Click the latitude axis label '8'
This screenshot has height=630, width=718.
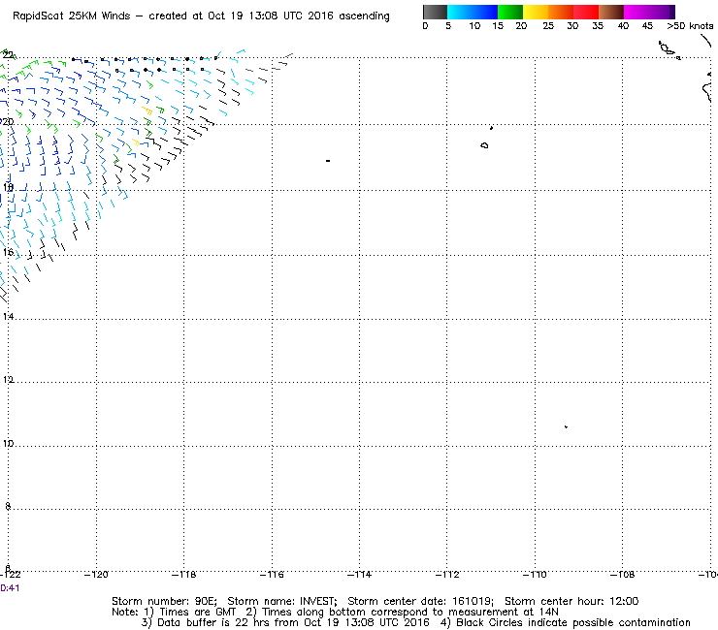pyautogui.click(x=8, y=506)
